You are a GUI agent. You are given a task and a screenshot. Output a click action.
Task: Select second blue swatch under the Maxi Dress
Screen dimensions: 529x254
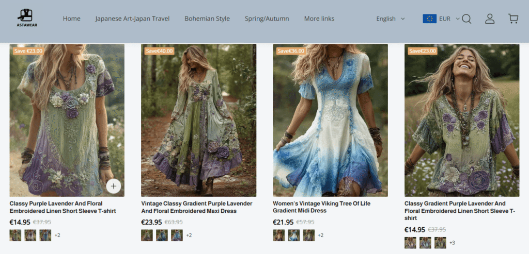(x=162, y=235)
